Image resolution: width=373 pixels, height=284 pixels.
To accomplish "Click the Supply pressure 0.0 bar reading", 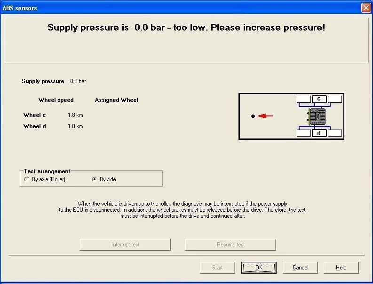I will (x=78, y=81).
